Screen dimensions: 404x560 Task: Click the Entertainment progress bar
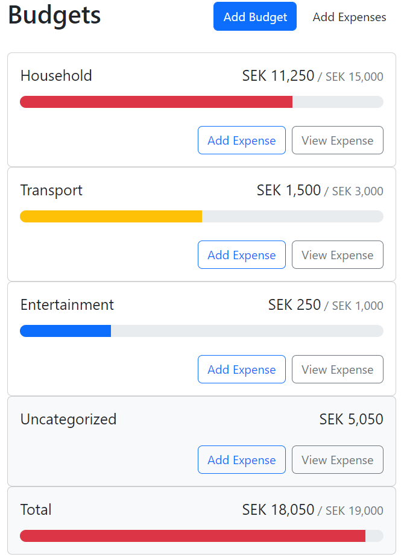[201, 330]
